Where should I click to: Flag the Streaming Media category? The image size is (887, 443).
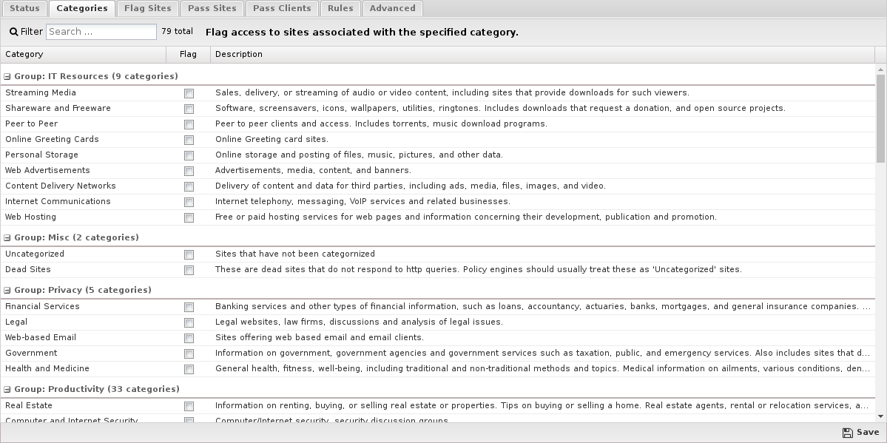click(189, 93)
